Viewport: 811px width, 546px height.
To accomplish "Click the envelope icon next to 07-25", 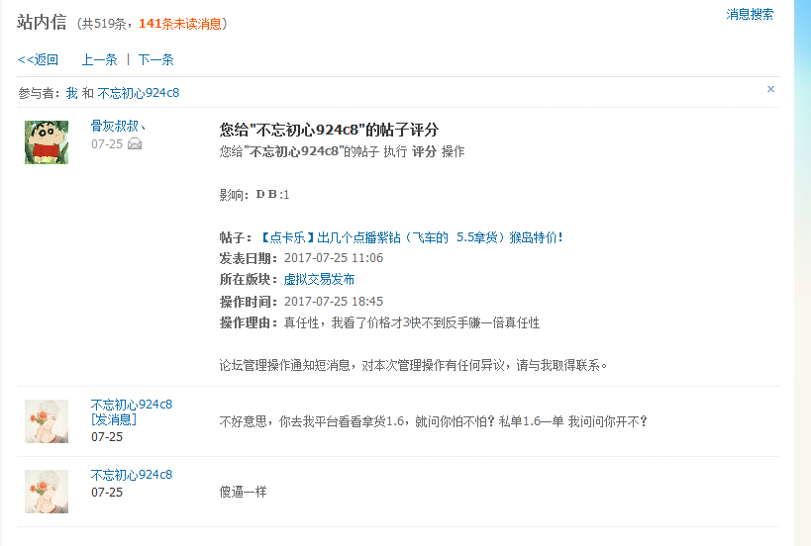I will coord(135,144).
